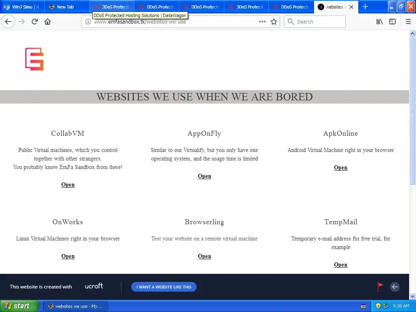Open the CollabVM link

(68, 185)
